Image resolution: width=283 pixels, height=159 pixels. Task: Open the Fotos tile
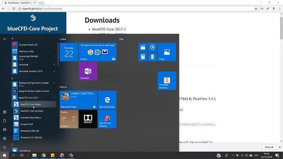[x=167, y=52]
